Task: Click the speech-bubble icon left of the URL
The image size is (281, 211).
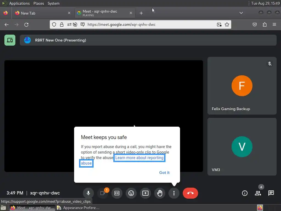Action: [82, 24]
